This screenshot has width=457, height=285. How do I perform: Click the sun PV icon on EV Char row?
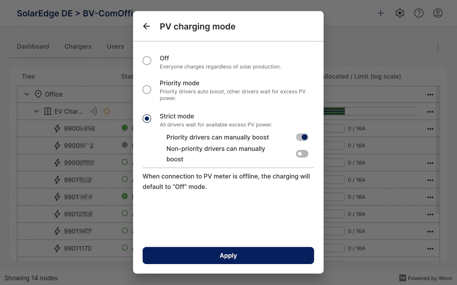coord(107,111)
